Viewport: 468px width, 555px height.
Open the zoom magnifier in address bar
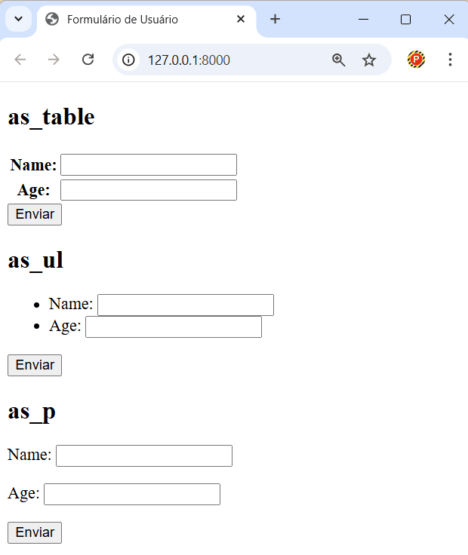(338, 60)
